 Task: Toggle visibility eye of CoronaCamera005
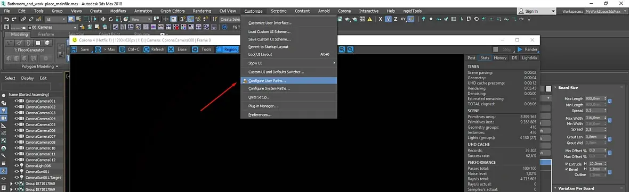[x=17, y=124]
